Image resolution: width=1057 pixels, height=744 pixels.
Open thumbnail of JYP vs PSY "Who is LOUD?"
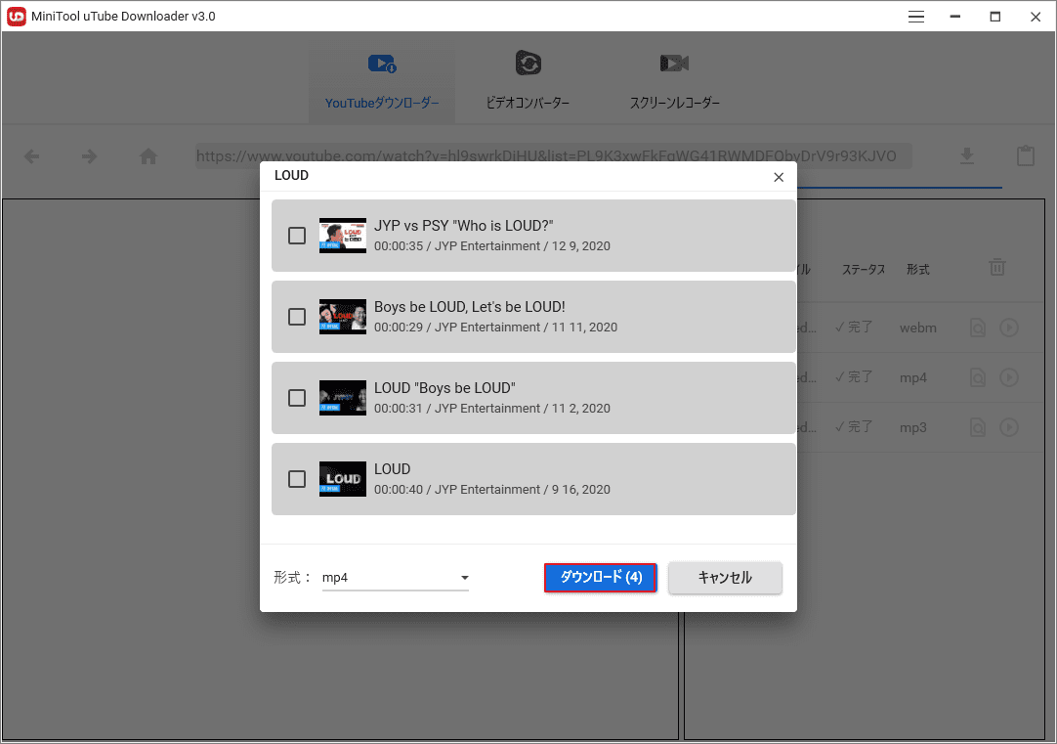(343, 236)
